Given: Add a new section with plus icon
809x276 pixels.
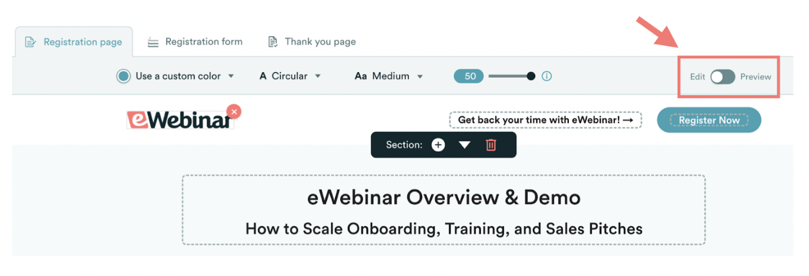Looking at the screenshot, I should pyautogui.click(x=438, y=145).
